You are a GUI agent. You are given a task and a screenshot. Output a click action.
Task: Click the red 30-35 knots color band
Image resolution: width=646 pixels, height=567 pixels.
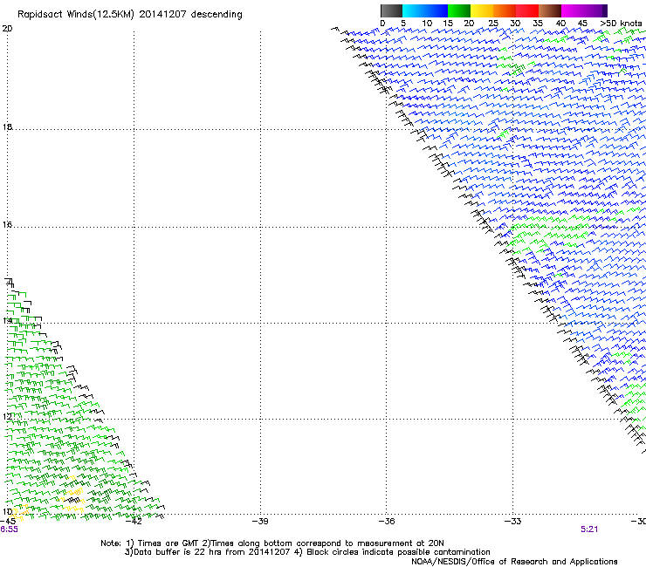tap(527, 10)
